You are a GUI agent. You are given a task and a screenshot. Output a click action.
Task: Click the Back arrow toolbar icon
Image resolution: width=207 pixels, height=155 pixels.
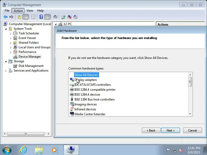[5, 17]
